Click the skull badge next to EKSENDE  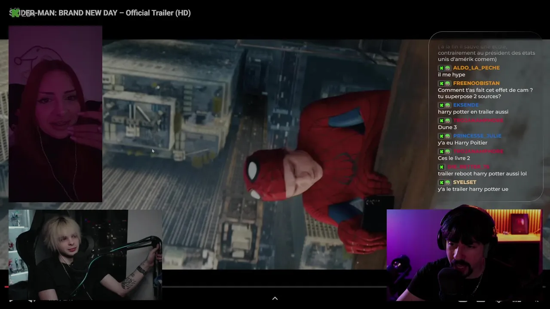tap(447, 105)
